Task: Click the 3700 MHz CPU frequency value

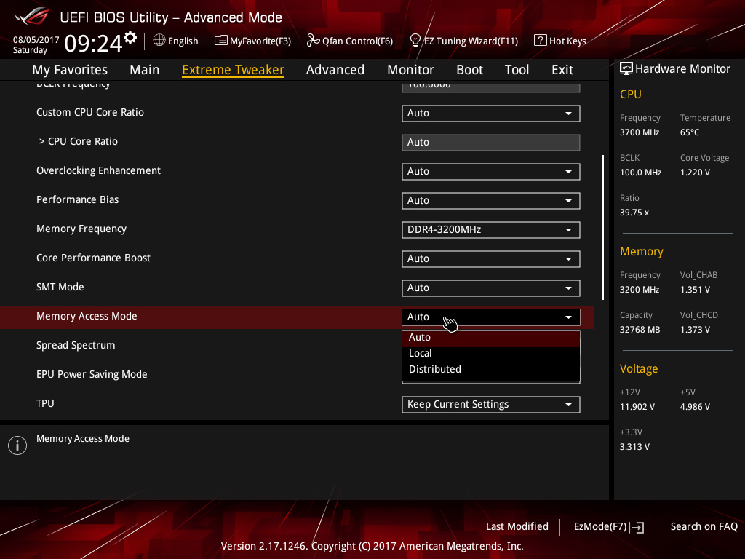Action: pos(639,132)
